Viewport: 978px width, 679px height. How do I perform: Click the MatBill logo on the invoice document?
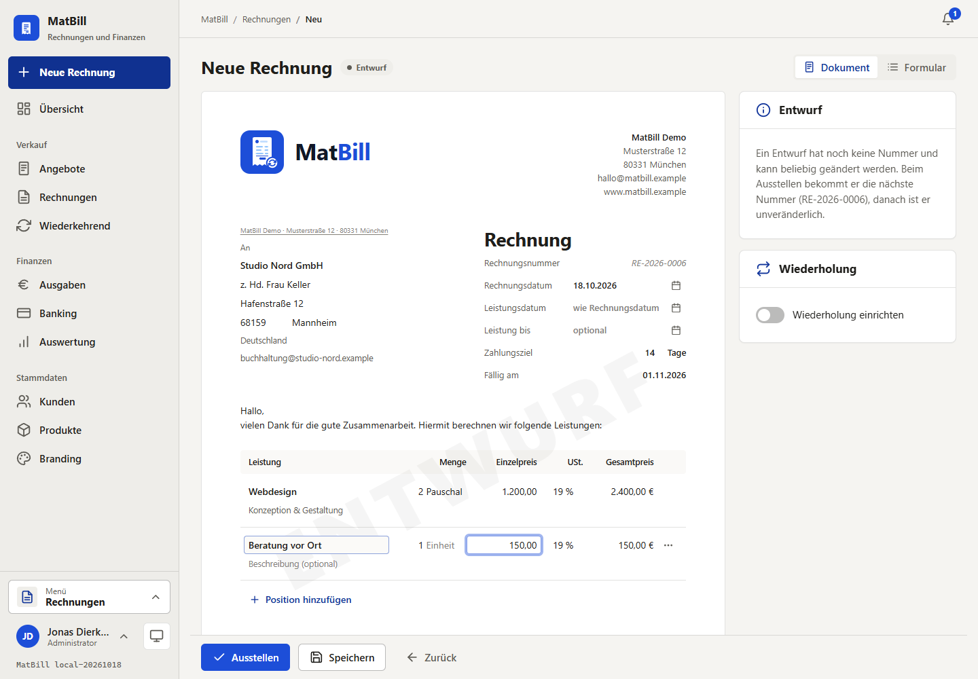[x=306, y=152]
